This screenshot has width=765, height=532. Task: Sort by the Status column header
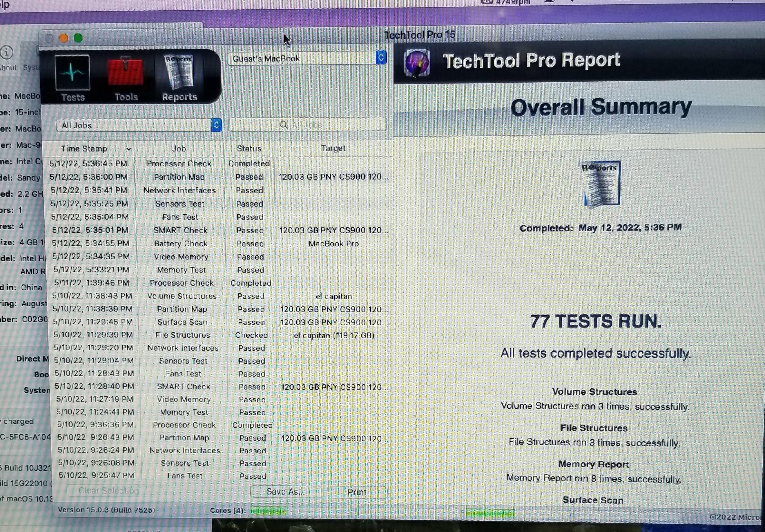point(249,149)
